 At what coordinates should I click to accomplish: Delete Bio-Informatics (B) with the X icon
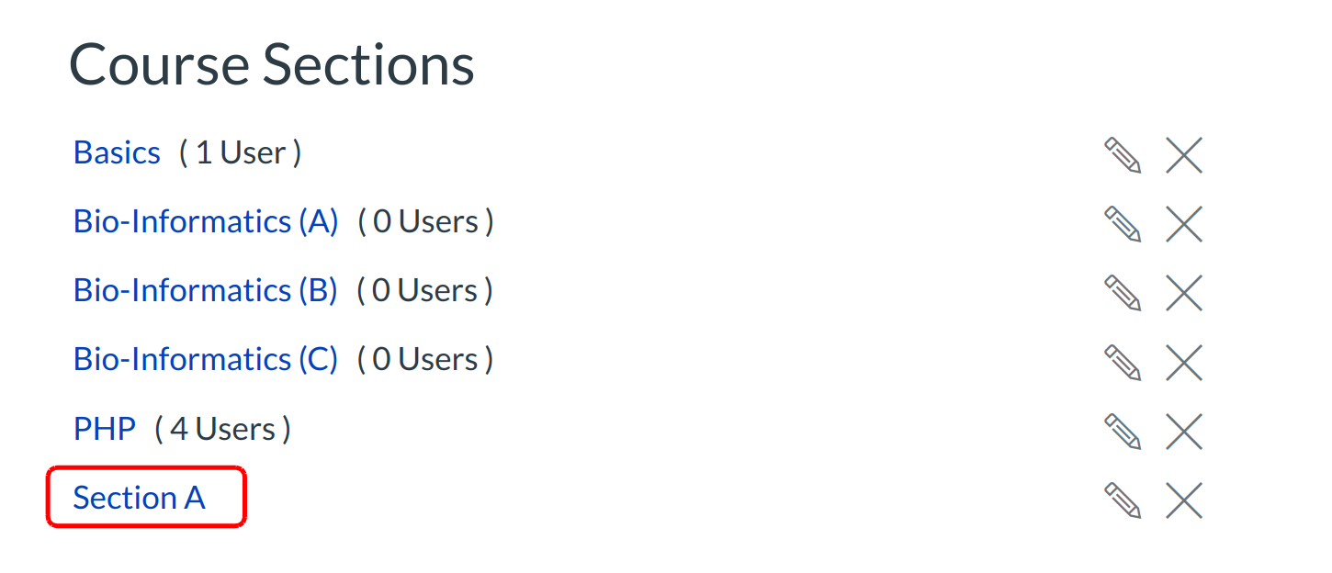click(1184, 293)
